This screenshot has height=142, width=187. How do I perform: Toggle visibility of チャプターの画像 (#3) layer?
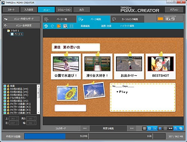(x=5, y=110)
